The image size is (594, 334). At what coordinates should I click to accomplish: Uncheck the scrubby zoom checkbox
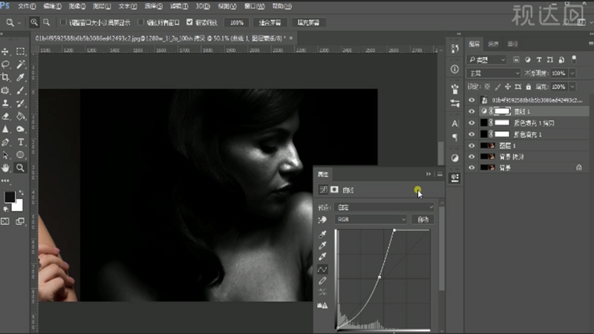click(x=190, y=22)
